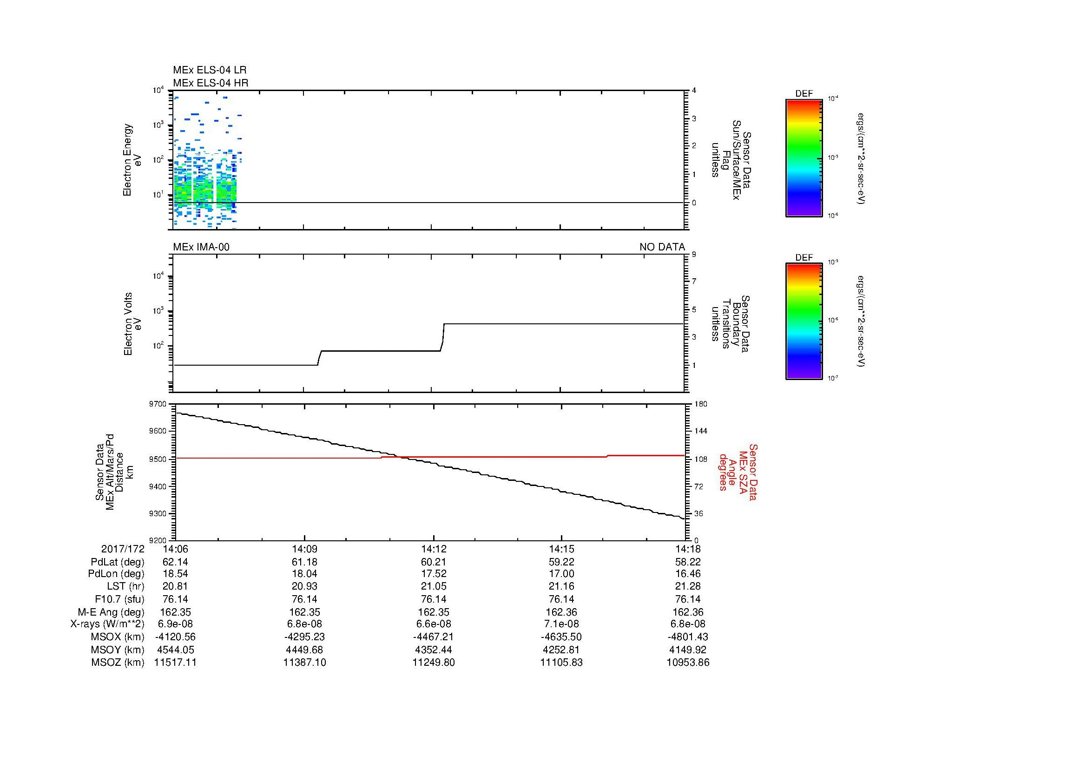Click the M-E Ang value 162.36 at 14:15
Screen dimensions: 1087x768
click(x=561, y=612)
